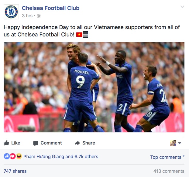189x177 pixels.
Task: Share the post using Share button
Action: pos(85,143)
